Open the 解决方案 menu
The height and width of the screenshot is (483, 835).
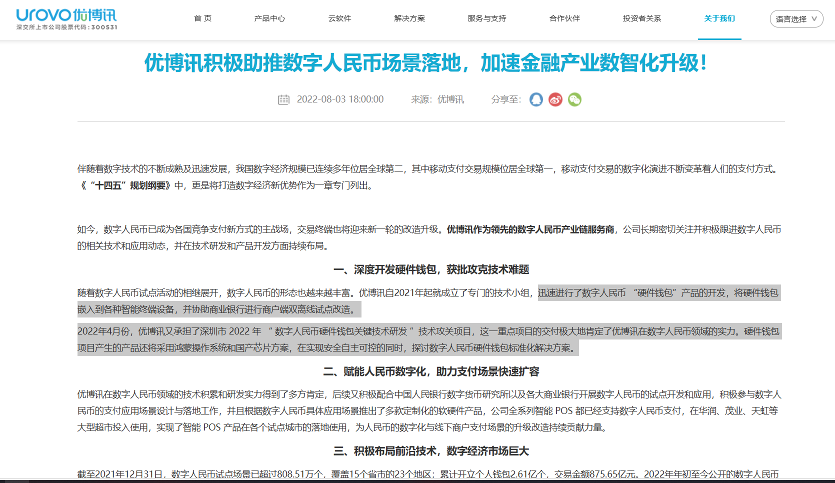pos(409,18)
